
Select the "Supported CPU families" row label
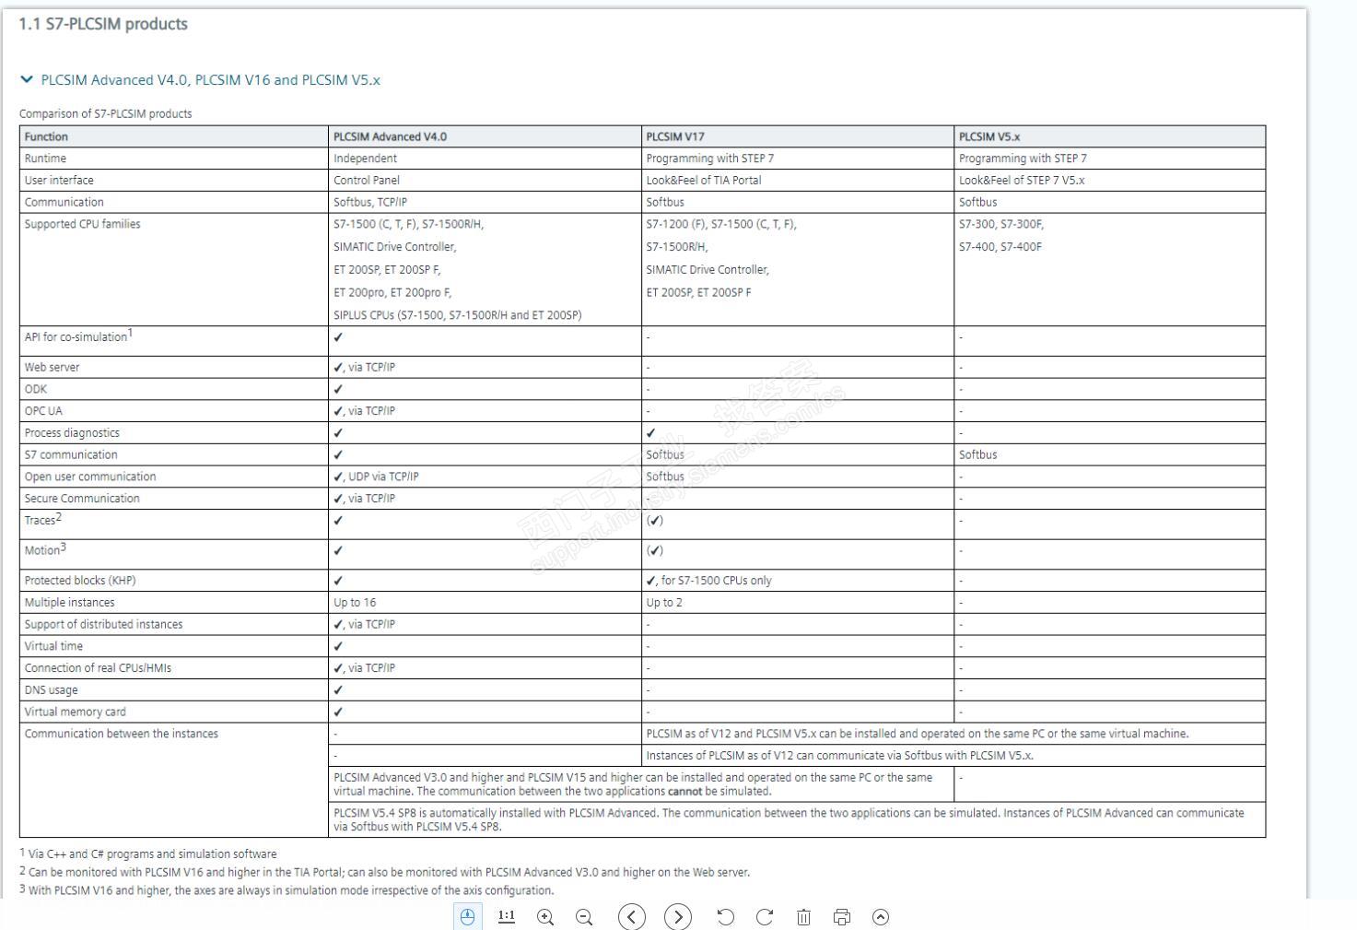83,224
